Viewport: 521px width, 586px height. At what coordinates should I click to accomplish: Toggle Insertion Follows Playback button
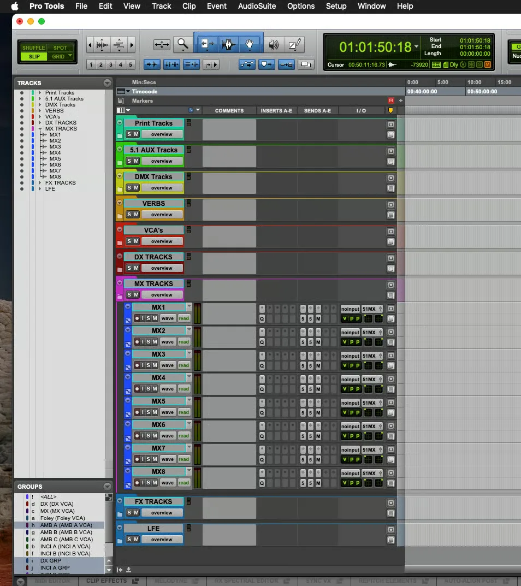point(211,64)
